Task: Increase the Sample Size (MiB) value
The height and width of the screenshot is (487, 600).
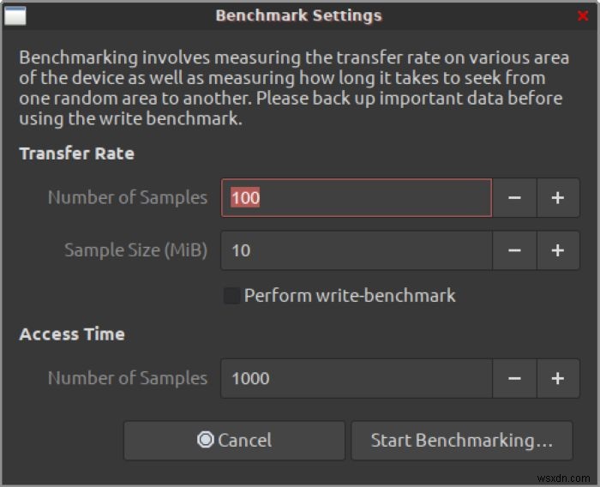Action: [558, 250]
